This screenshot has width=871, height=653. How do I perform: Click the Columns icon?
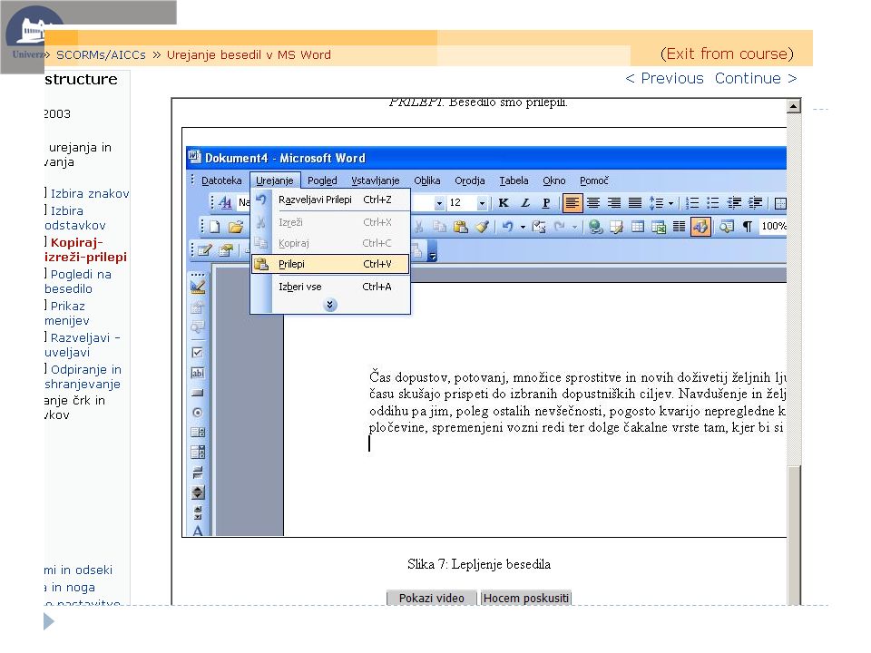coord(679,227)
